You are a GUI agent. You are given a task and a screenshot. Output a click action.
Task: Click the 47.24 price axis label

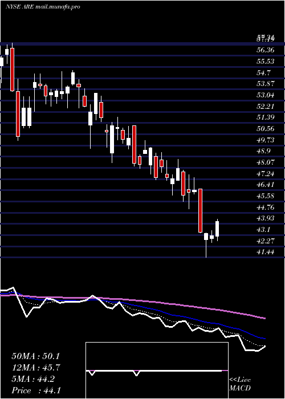(266, 173)
